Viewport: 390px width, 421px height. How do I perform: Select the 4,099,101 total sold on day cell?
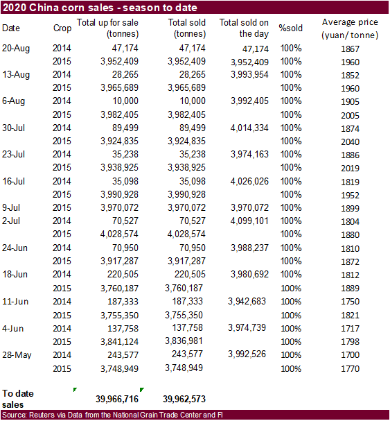point(249,221)
